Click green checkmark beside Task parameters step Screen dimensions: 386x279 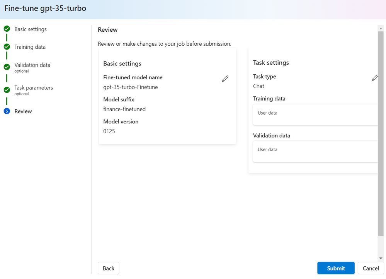click(7, 90)
